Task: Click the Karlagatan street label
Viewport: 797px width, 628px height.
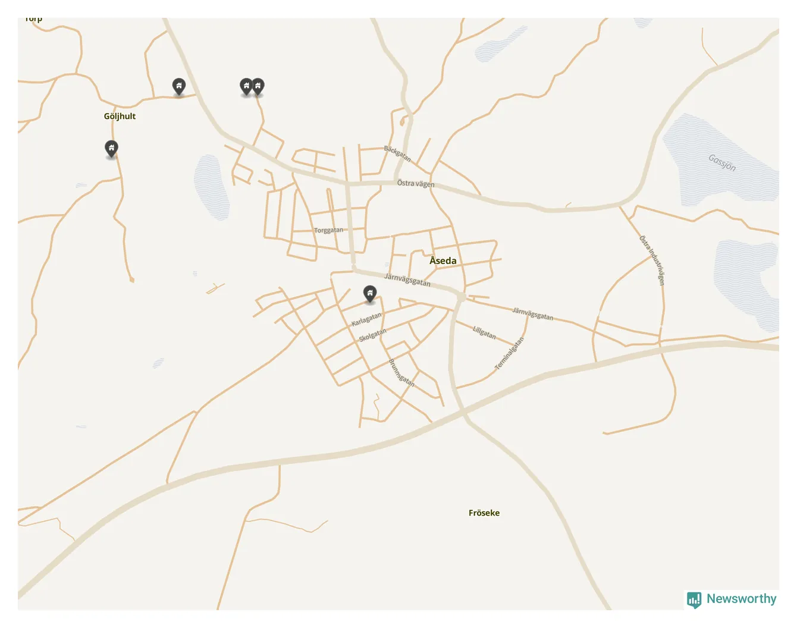Action: (366, 319)
